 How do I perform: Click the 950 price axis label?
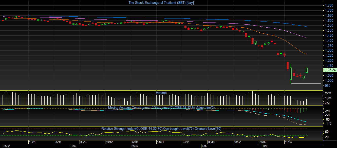[x=327, y=86]
